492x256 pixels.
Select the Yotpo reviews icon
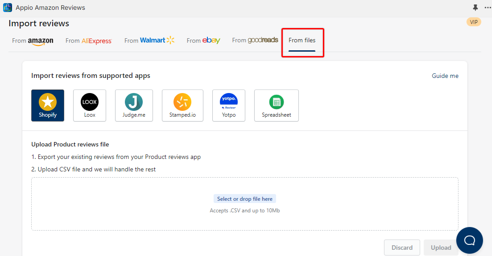229,106
